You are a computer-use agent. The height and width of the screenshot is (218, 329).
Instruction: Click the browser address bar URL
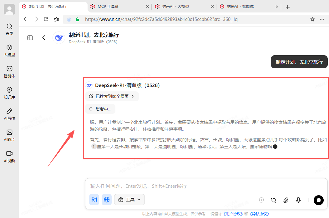[161, 19]
